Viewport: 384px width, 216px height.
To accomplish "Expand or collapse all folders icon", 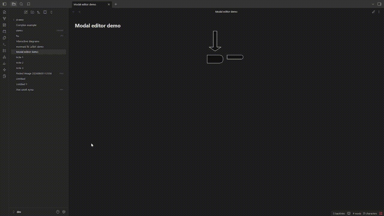I will [x=51, y=12].
